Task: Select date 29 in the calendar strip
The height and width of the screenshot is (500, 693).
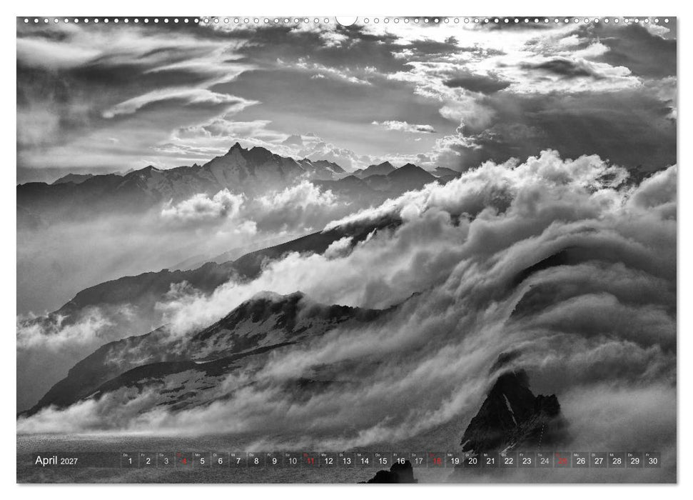Action: pos(635,460)
